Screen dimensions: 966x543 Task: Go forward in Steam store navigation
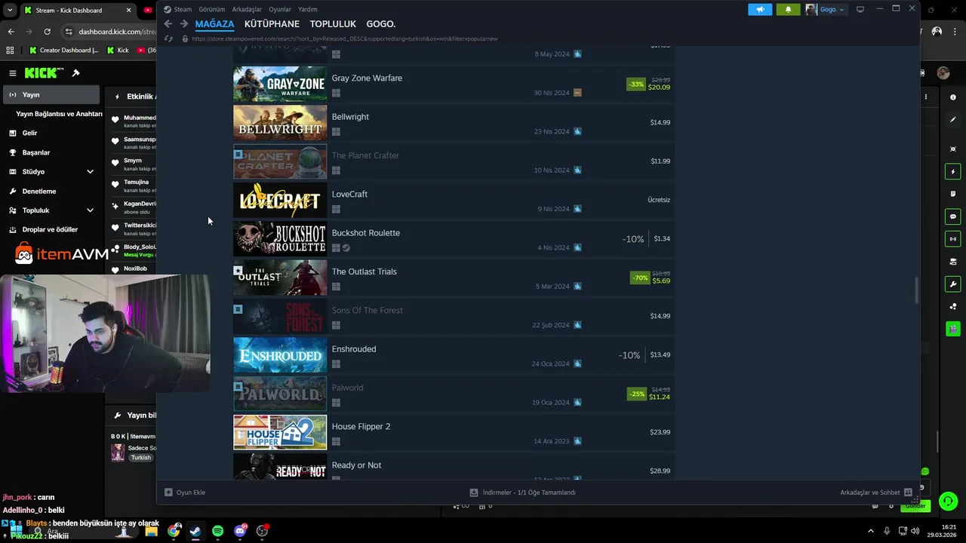[x=183, y=24]
